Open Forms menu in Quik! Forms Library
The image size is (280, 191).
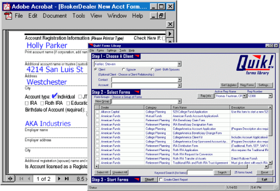tap(100, 51)
